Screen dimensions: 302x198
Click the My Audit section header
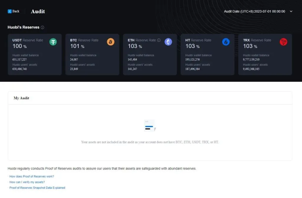(21, 98)
